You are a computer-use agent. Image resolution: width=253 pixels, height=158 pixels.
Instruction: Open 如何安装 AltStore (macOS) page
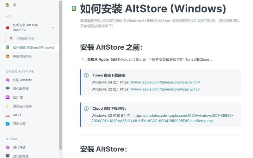point(26,27)
